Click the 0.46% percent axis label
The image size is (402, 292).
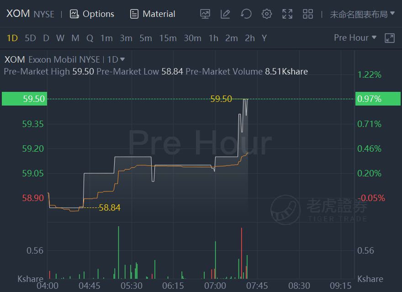370,149
